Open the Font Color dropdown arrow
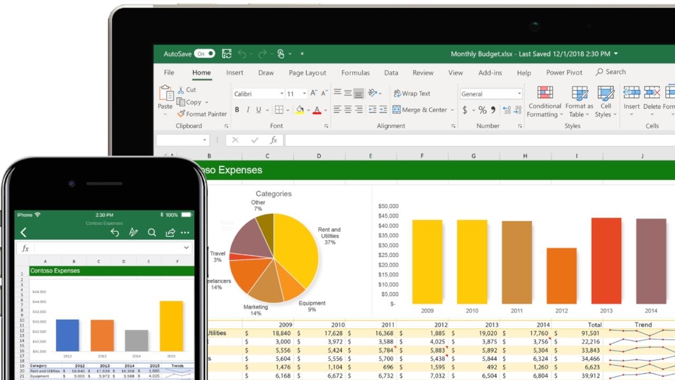This screenshot has width=675, height=380. 325,110
